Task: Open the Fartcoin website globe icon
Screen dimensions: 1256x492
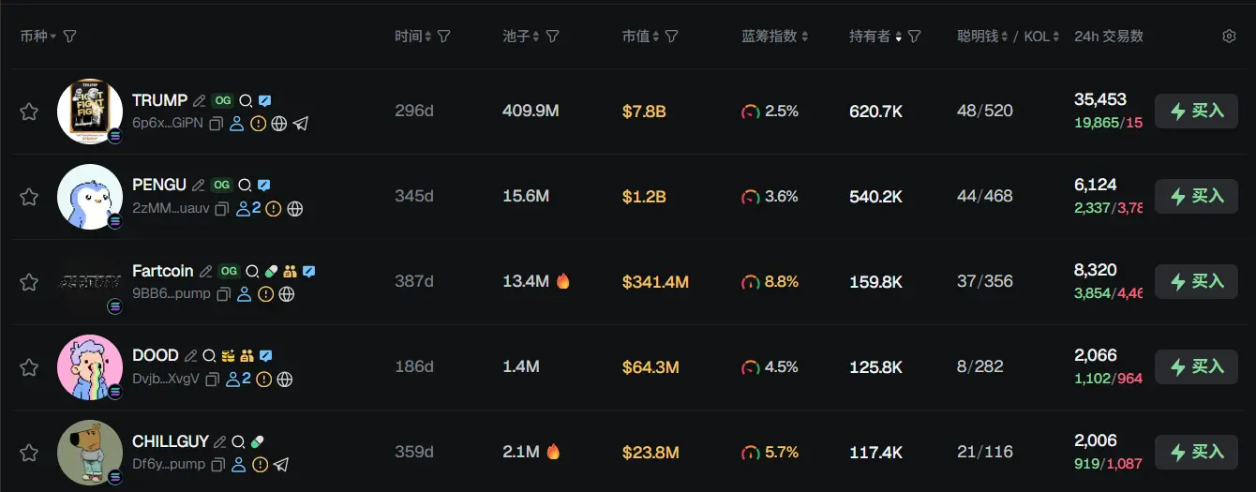Action: point(287,294)
